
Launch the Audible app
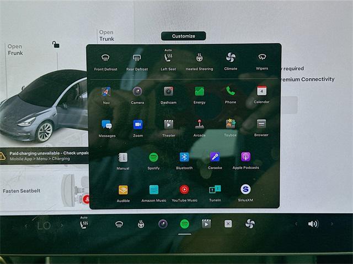point(123,194)
